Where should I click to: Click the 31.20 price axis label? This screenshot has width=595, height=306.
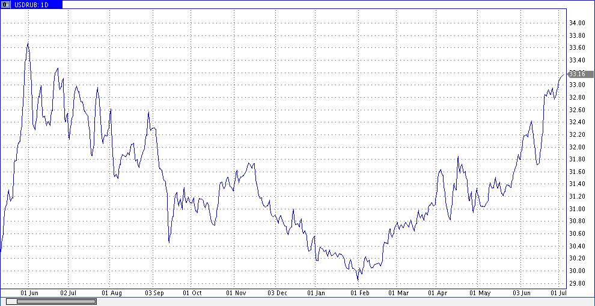tap(577, 196)
